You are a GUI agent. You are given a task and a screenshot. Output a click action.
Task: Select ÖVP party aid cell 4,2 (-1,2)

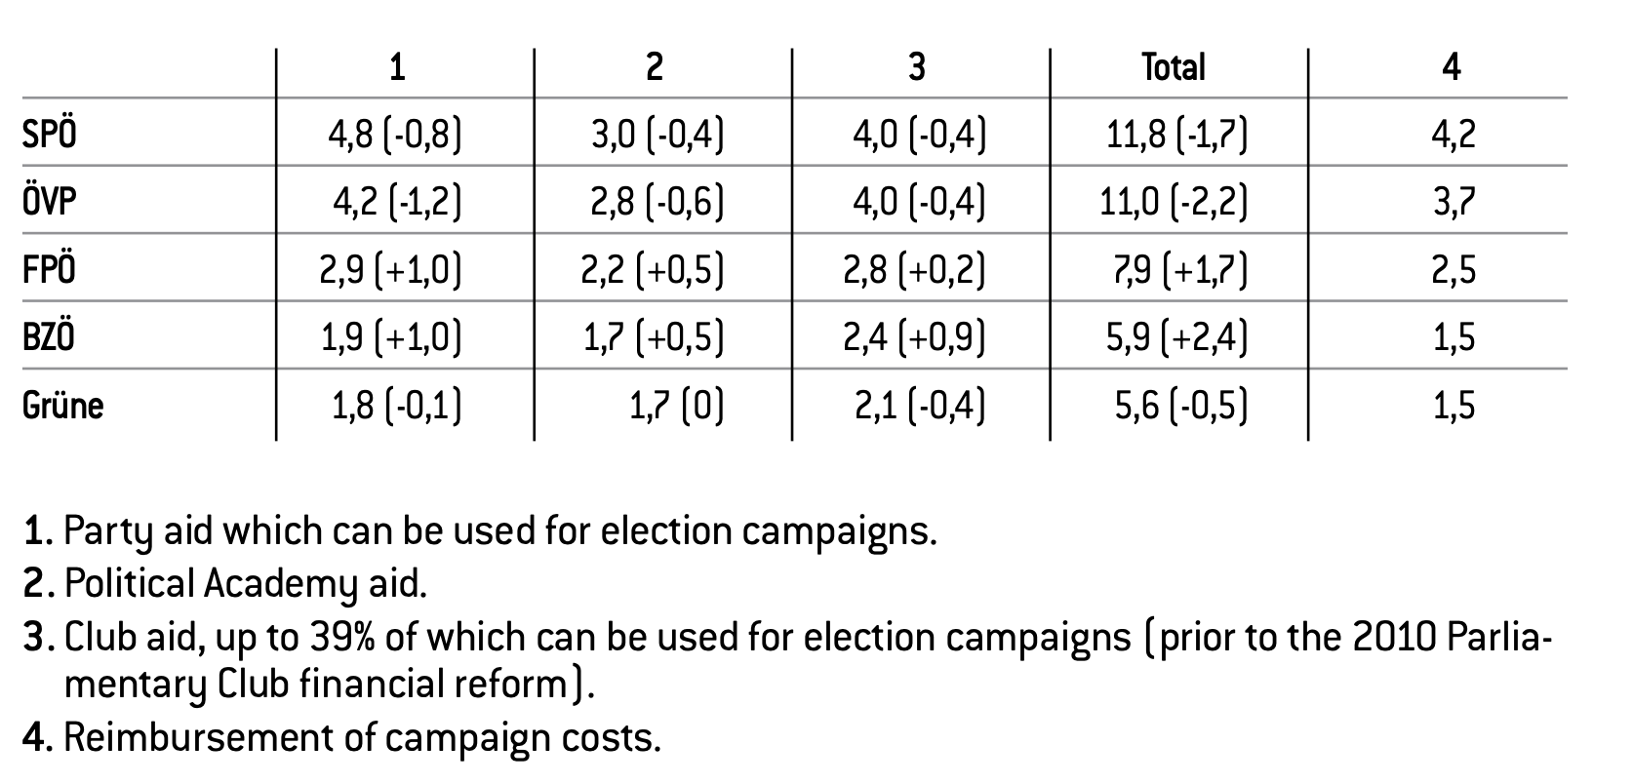(x=396, y=202)
